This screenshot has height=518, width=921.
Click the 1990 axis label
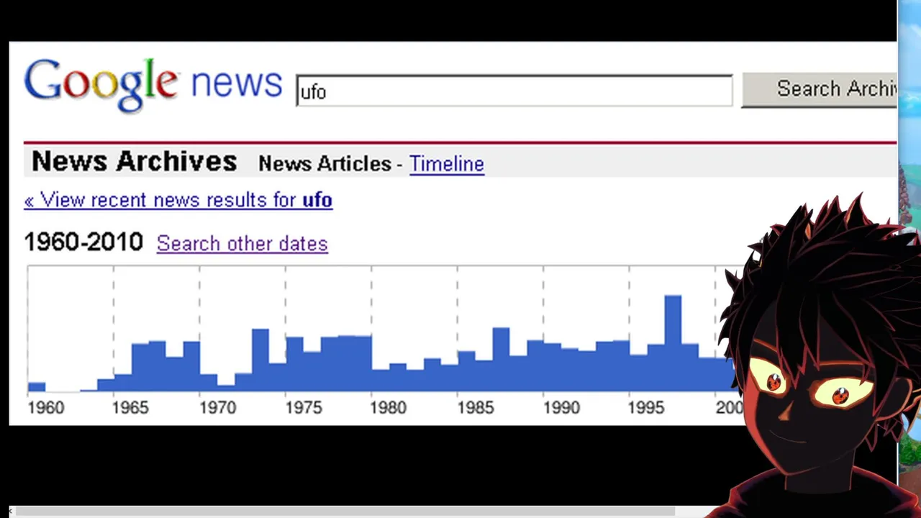pos(561,408)
